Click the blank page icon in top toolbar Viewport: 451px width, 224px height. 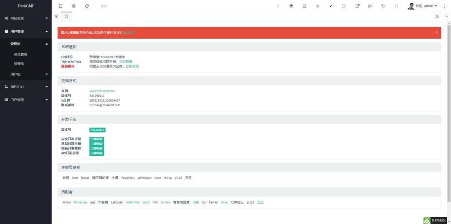(344, 6)
